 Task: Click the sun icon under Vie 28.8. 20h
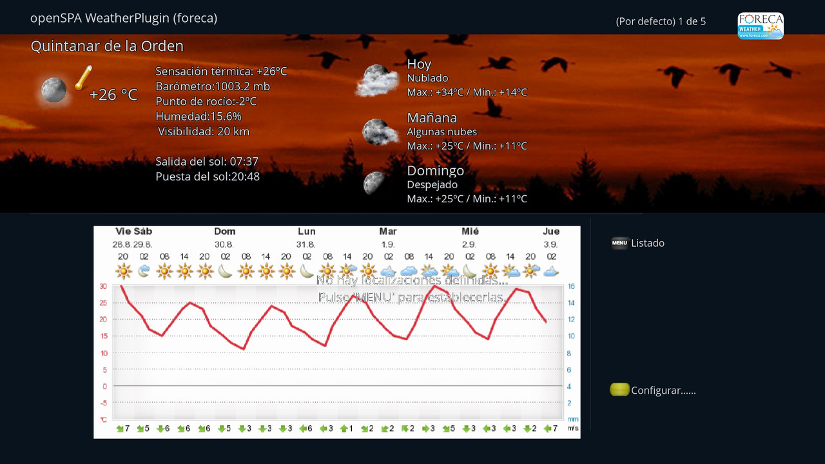(x=123, y=271)
